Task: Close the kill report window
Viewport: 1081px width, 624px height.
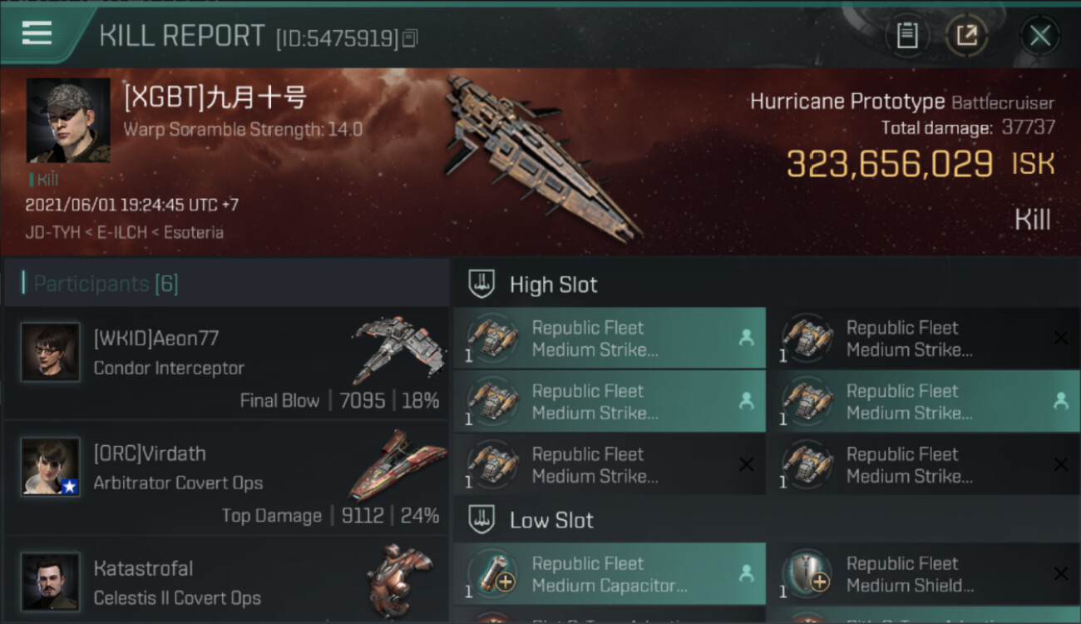Action: pyautogui.click(x=1039, y=36)
